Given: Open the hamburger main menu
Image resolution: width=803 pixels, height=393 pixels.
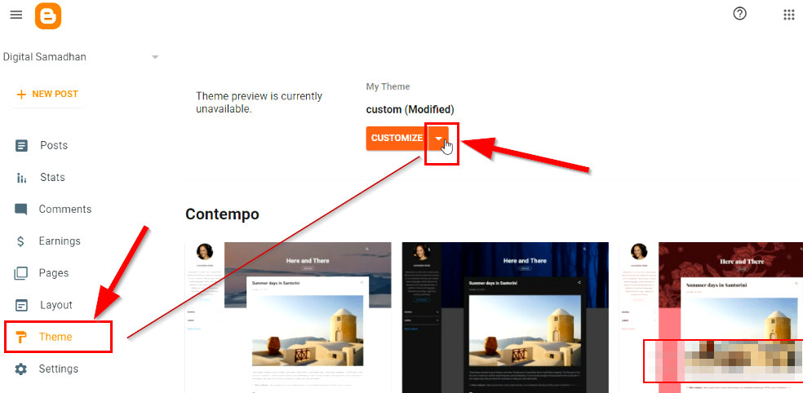Looking at the screenshot, I should tap(16, 15).
